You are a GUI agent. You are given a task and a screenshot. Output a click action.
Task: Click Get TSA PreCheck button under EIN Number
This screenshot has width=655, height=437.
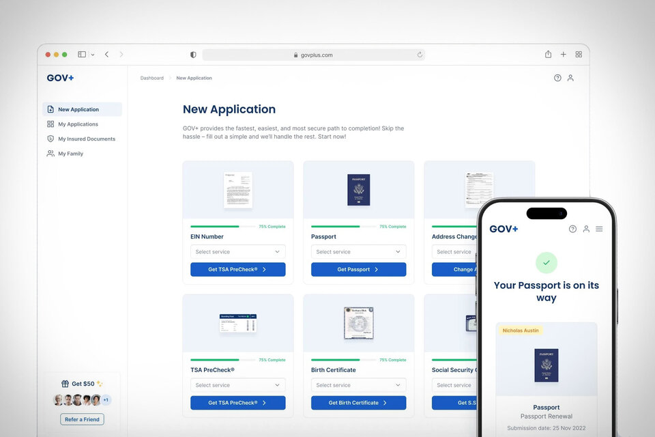point(238,269)
